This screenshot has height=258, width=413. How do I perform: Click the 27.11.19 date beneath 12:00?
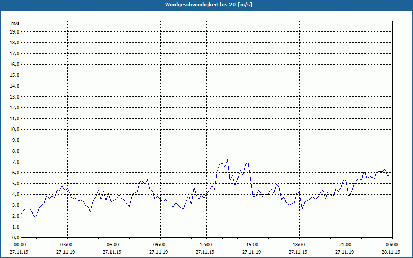pos(205,252)
